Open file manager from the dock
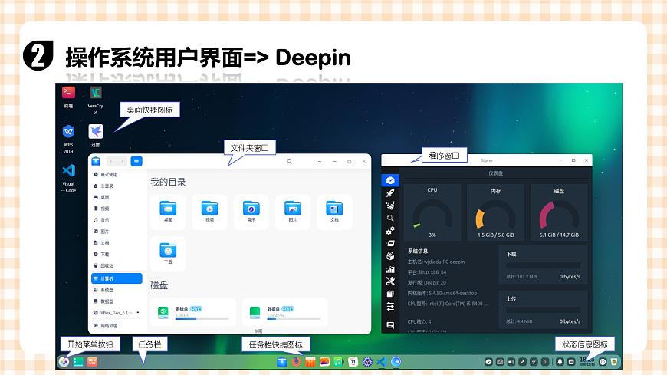This screenshot has width=667, height=375. (281, 362)
